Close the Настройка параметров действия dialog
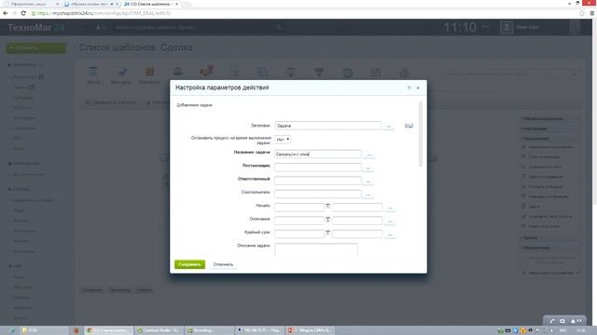 click(x=418, y=87)
